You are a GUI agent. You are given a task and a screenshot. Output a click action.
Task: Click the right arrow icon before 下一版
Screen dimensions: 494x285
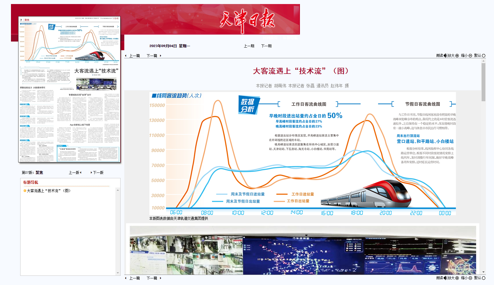(91, 172)
